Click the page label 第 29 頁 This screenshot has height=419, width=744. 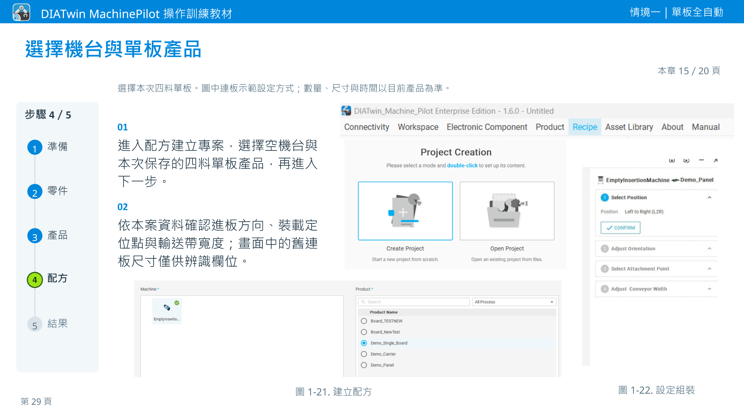pos(36,402)
